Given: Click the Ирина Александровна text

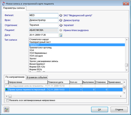Looking at the screenshot, I should pos(76,30).
